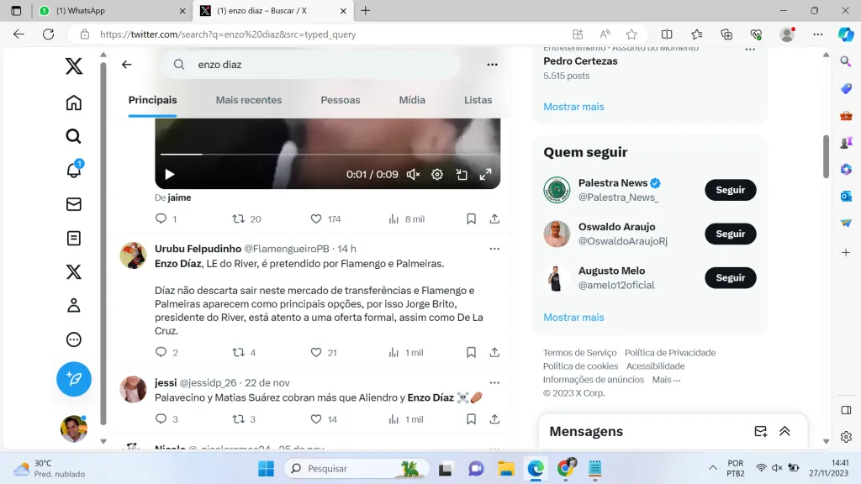Open the Notifications bell icon
Screen dimensions: 861x484
[x=74, y=171]
